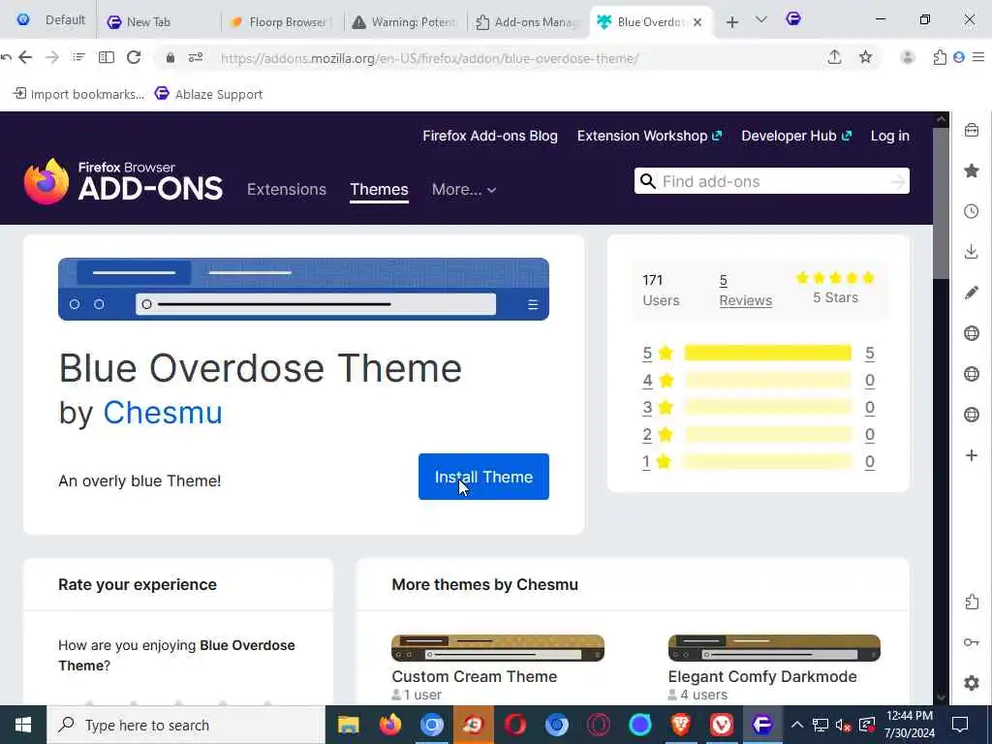Show site security via padlock icon

[x=170, y=58]
